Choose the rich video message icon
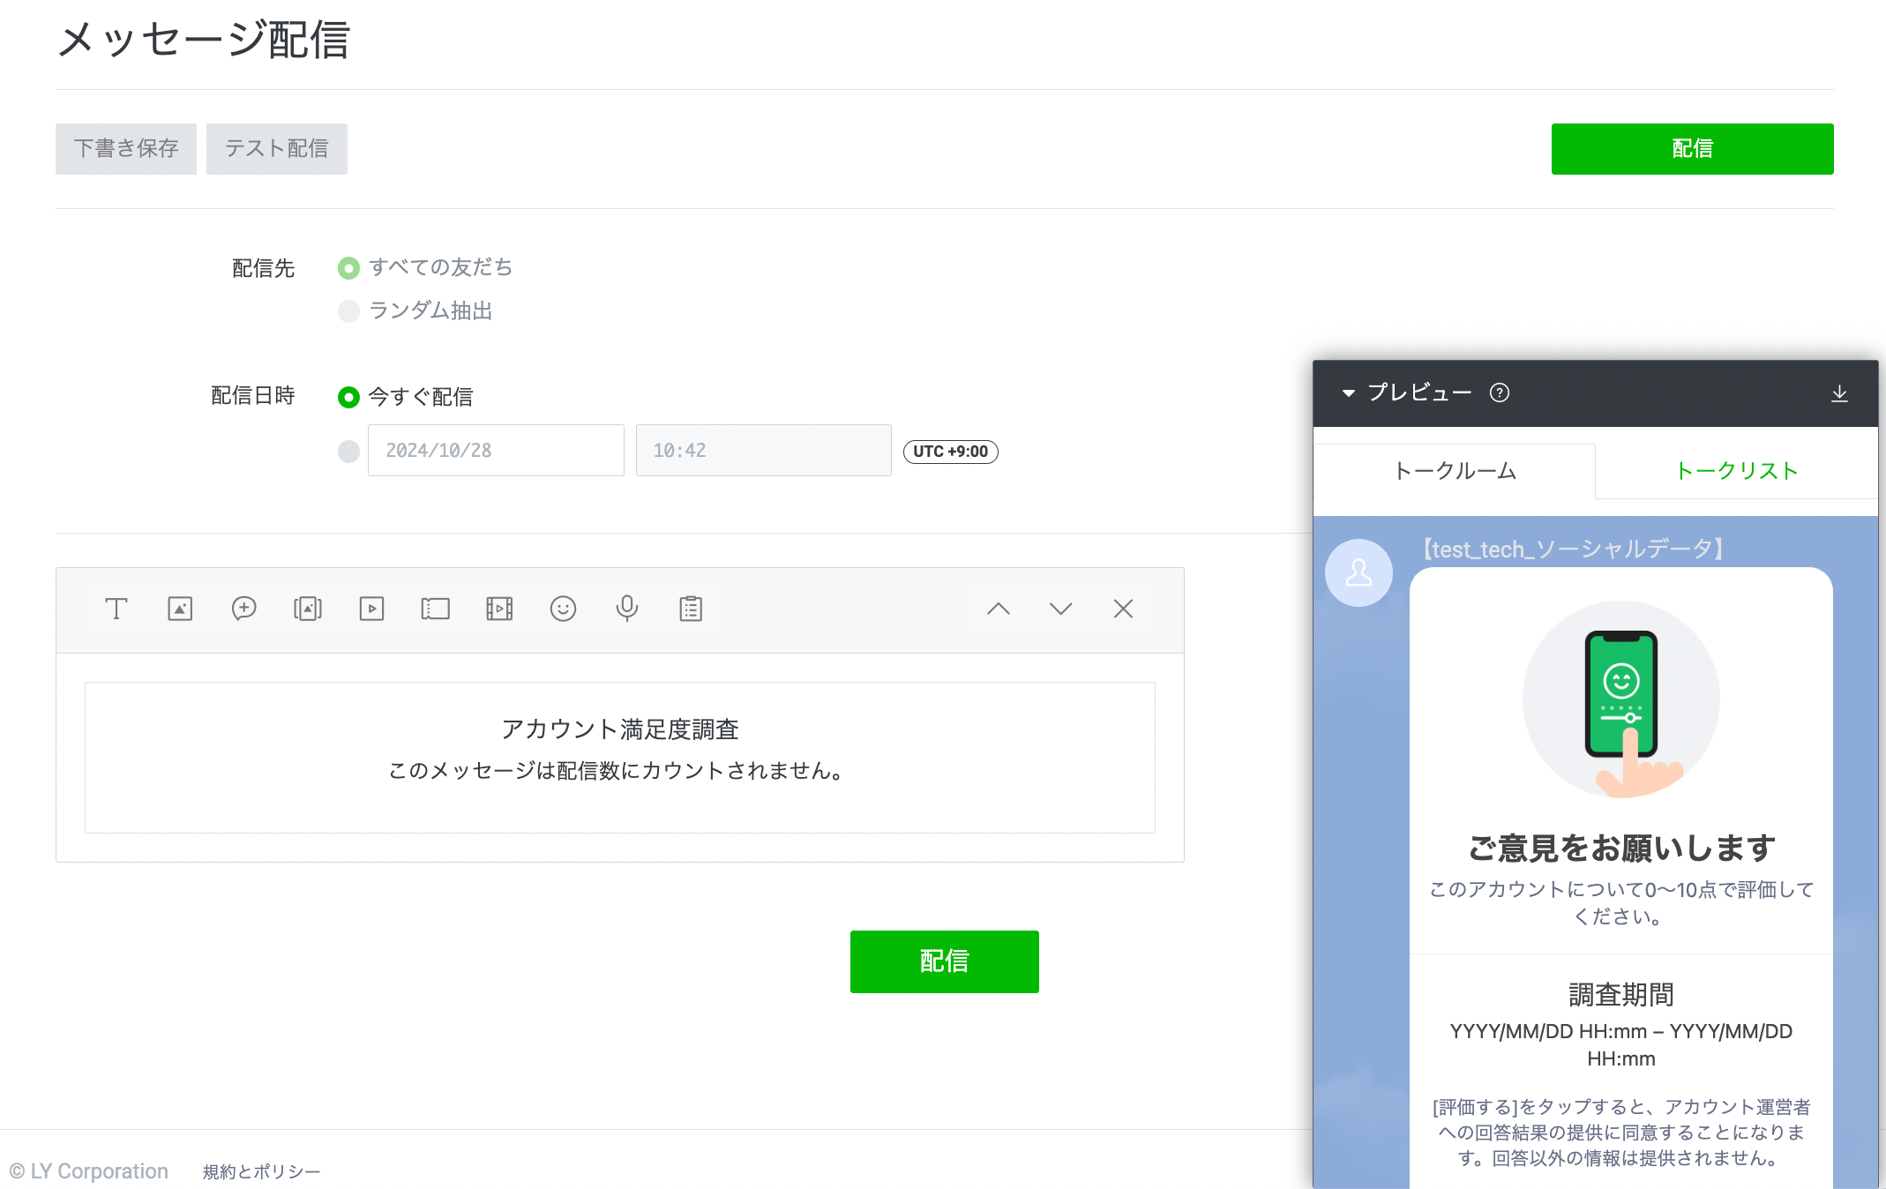Image resolution: width=1886 pixels, height=1189 pixels. 499,609
